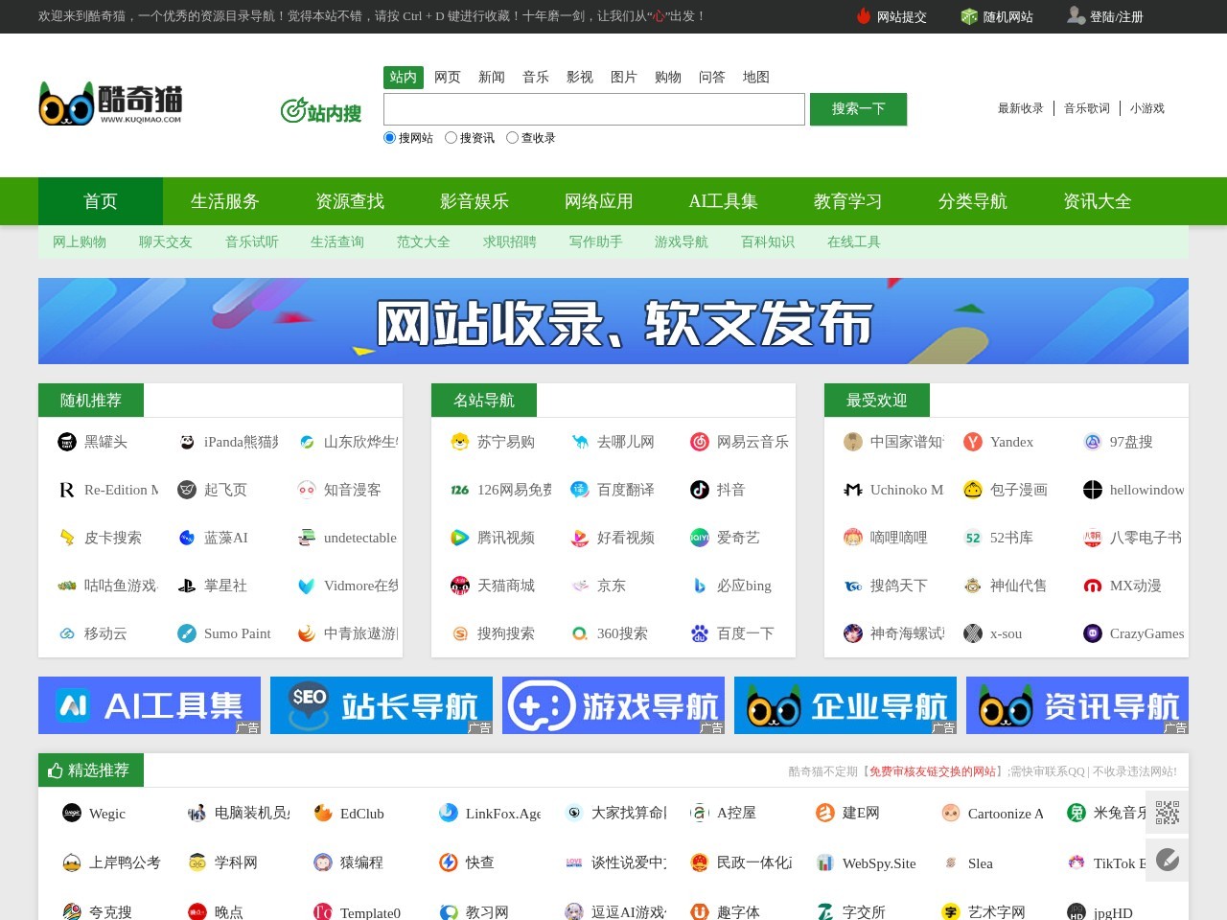The width and height of the screenshot is (1227, 920).
Task: Click the 苏宁易购 site icon
Action: pos(460,442)
